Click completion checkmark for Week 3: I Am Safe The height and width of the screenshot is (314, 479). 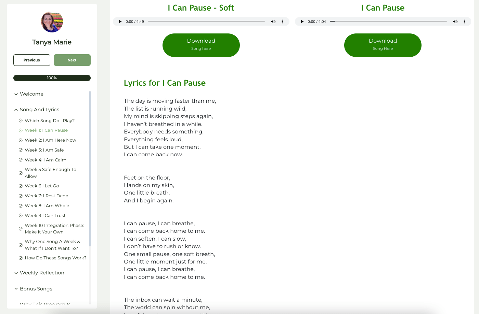coord(21,150)
